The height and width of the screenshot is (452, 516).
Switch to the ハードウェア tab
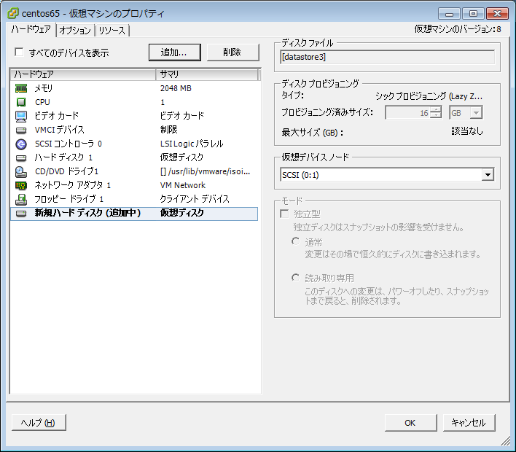[31, 29]
